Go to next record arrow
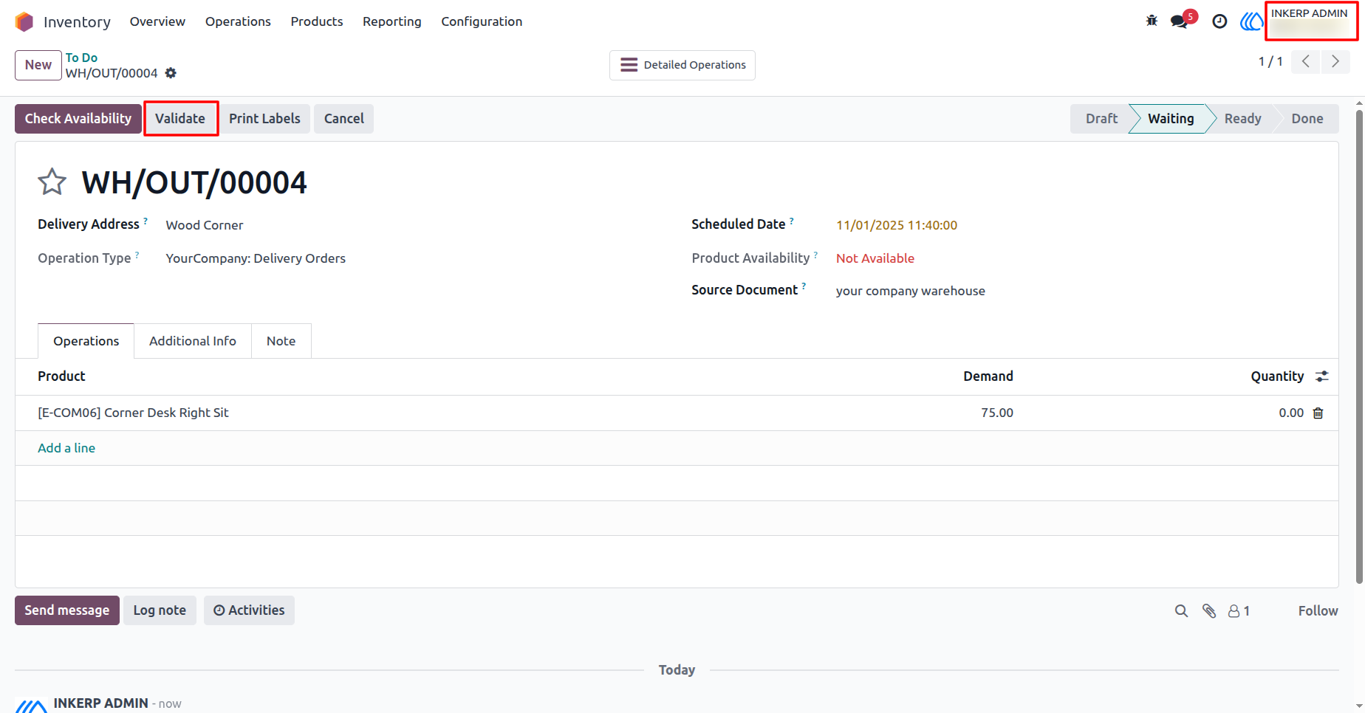 pyautogui.click(x=1335, y=61)
